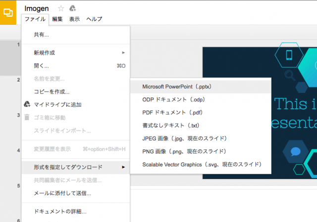The width and height of the screenshot is (317, 222).
Task: Select マイドライブに追加 menu item
Action: (76, 104)
